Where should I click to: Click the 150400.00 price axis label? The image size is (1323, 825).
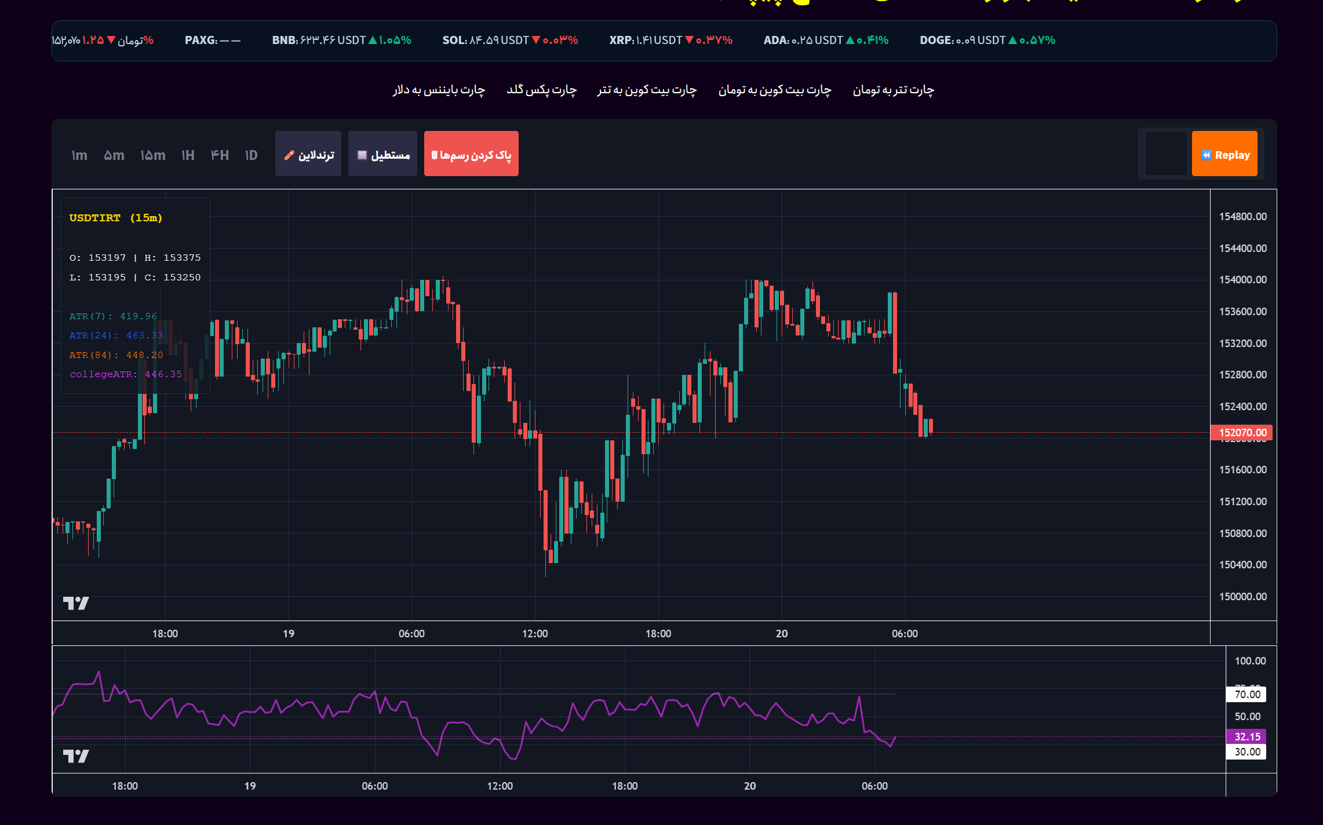point(1243,565)
